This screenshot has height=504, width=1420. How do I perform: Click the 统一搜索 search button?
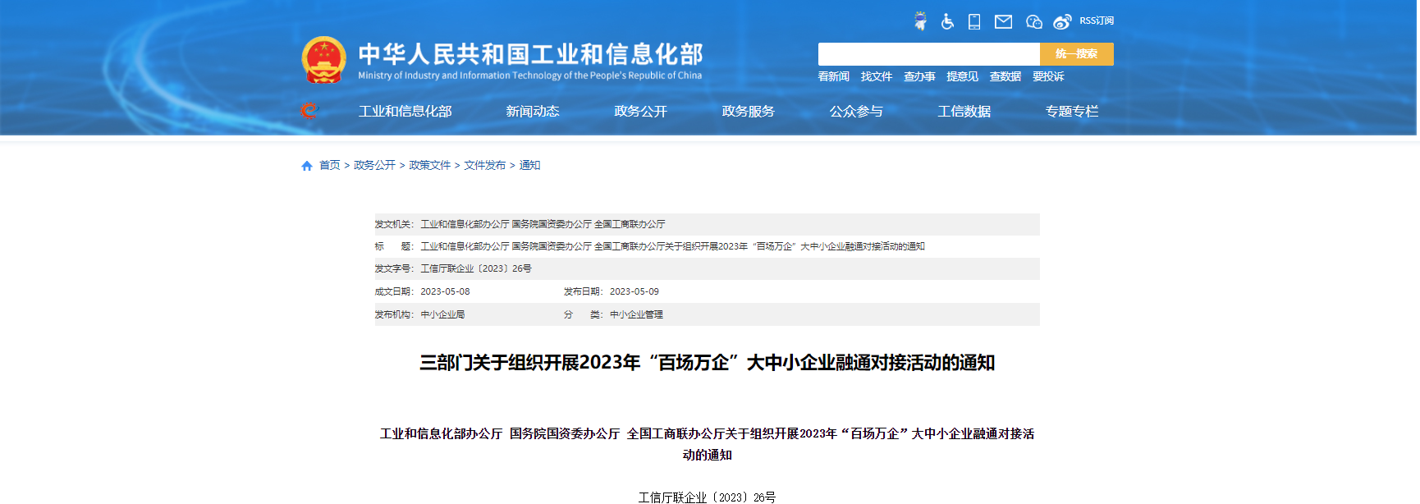(1076, 54)
